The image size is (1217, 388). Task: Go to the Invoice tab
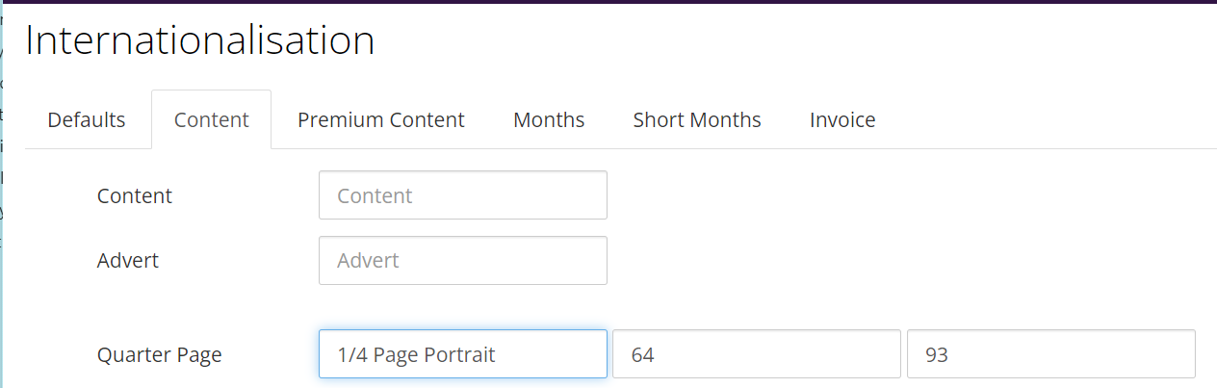click(x=842, y=120)
